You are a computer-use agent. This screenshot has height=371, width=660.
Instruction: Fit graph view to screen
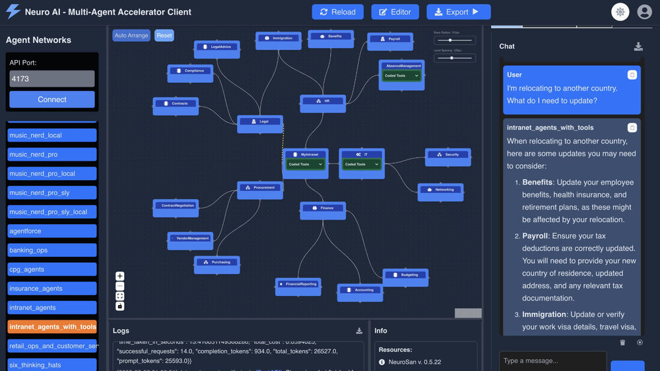point(120,297)
